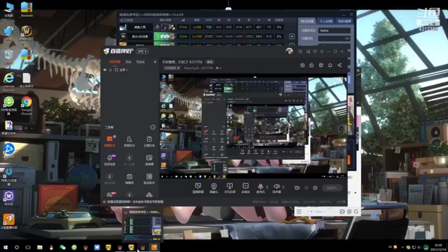Screen dimensions: 448x252
Task: Open the user avatar in 直播伴侣 title bar
Action: (x=289, y=52)
